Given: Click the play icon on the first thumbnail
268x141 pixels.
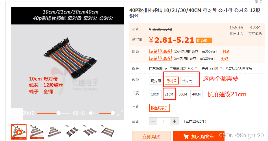Looking at the screenshot, I should pos(19,132).
